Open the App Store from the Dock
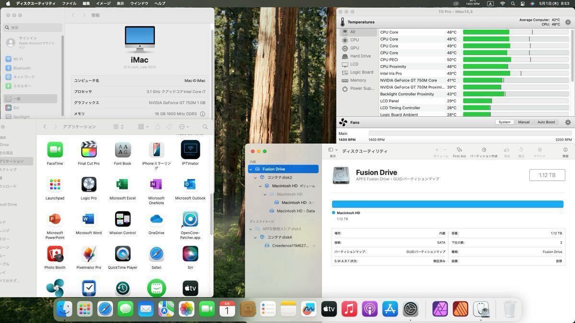 pyautogui.click(x=390, y=309)
